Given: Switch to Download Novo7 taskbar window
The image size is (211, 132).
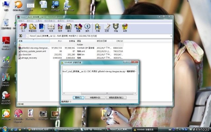Looking at the screenshot, I should pos(66,130).
